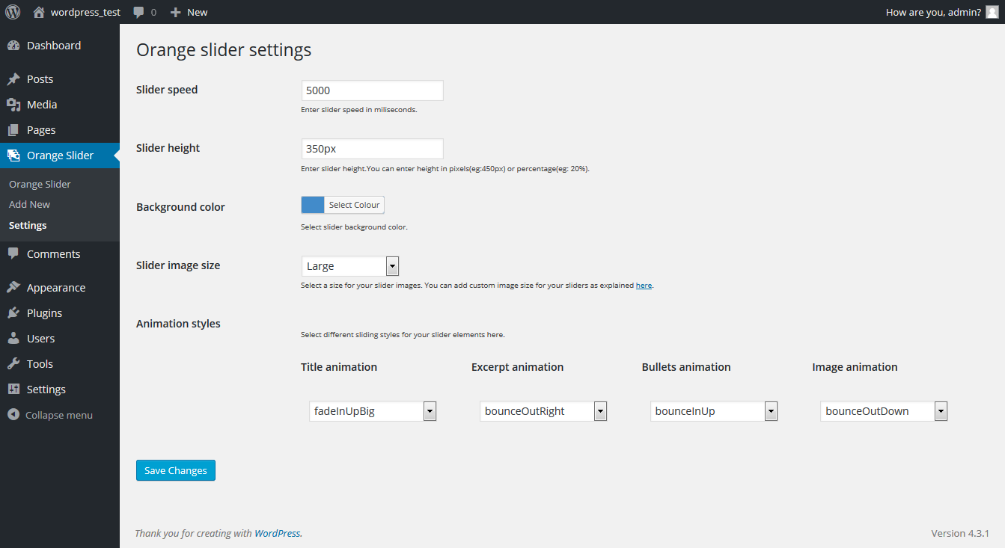Image resolution: width=1005 pixels, height=548 pixels.
Task: Click the Select Colour button
Action: click(x=355, y=205)
